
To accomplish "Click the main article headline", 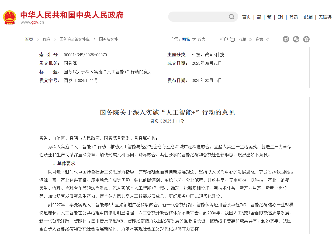I will 167,112.
